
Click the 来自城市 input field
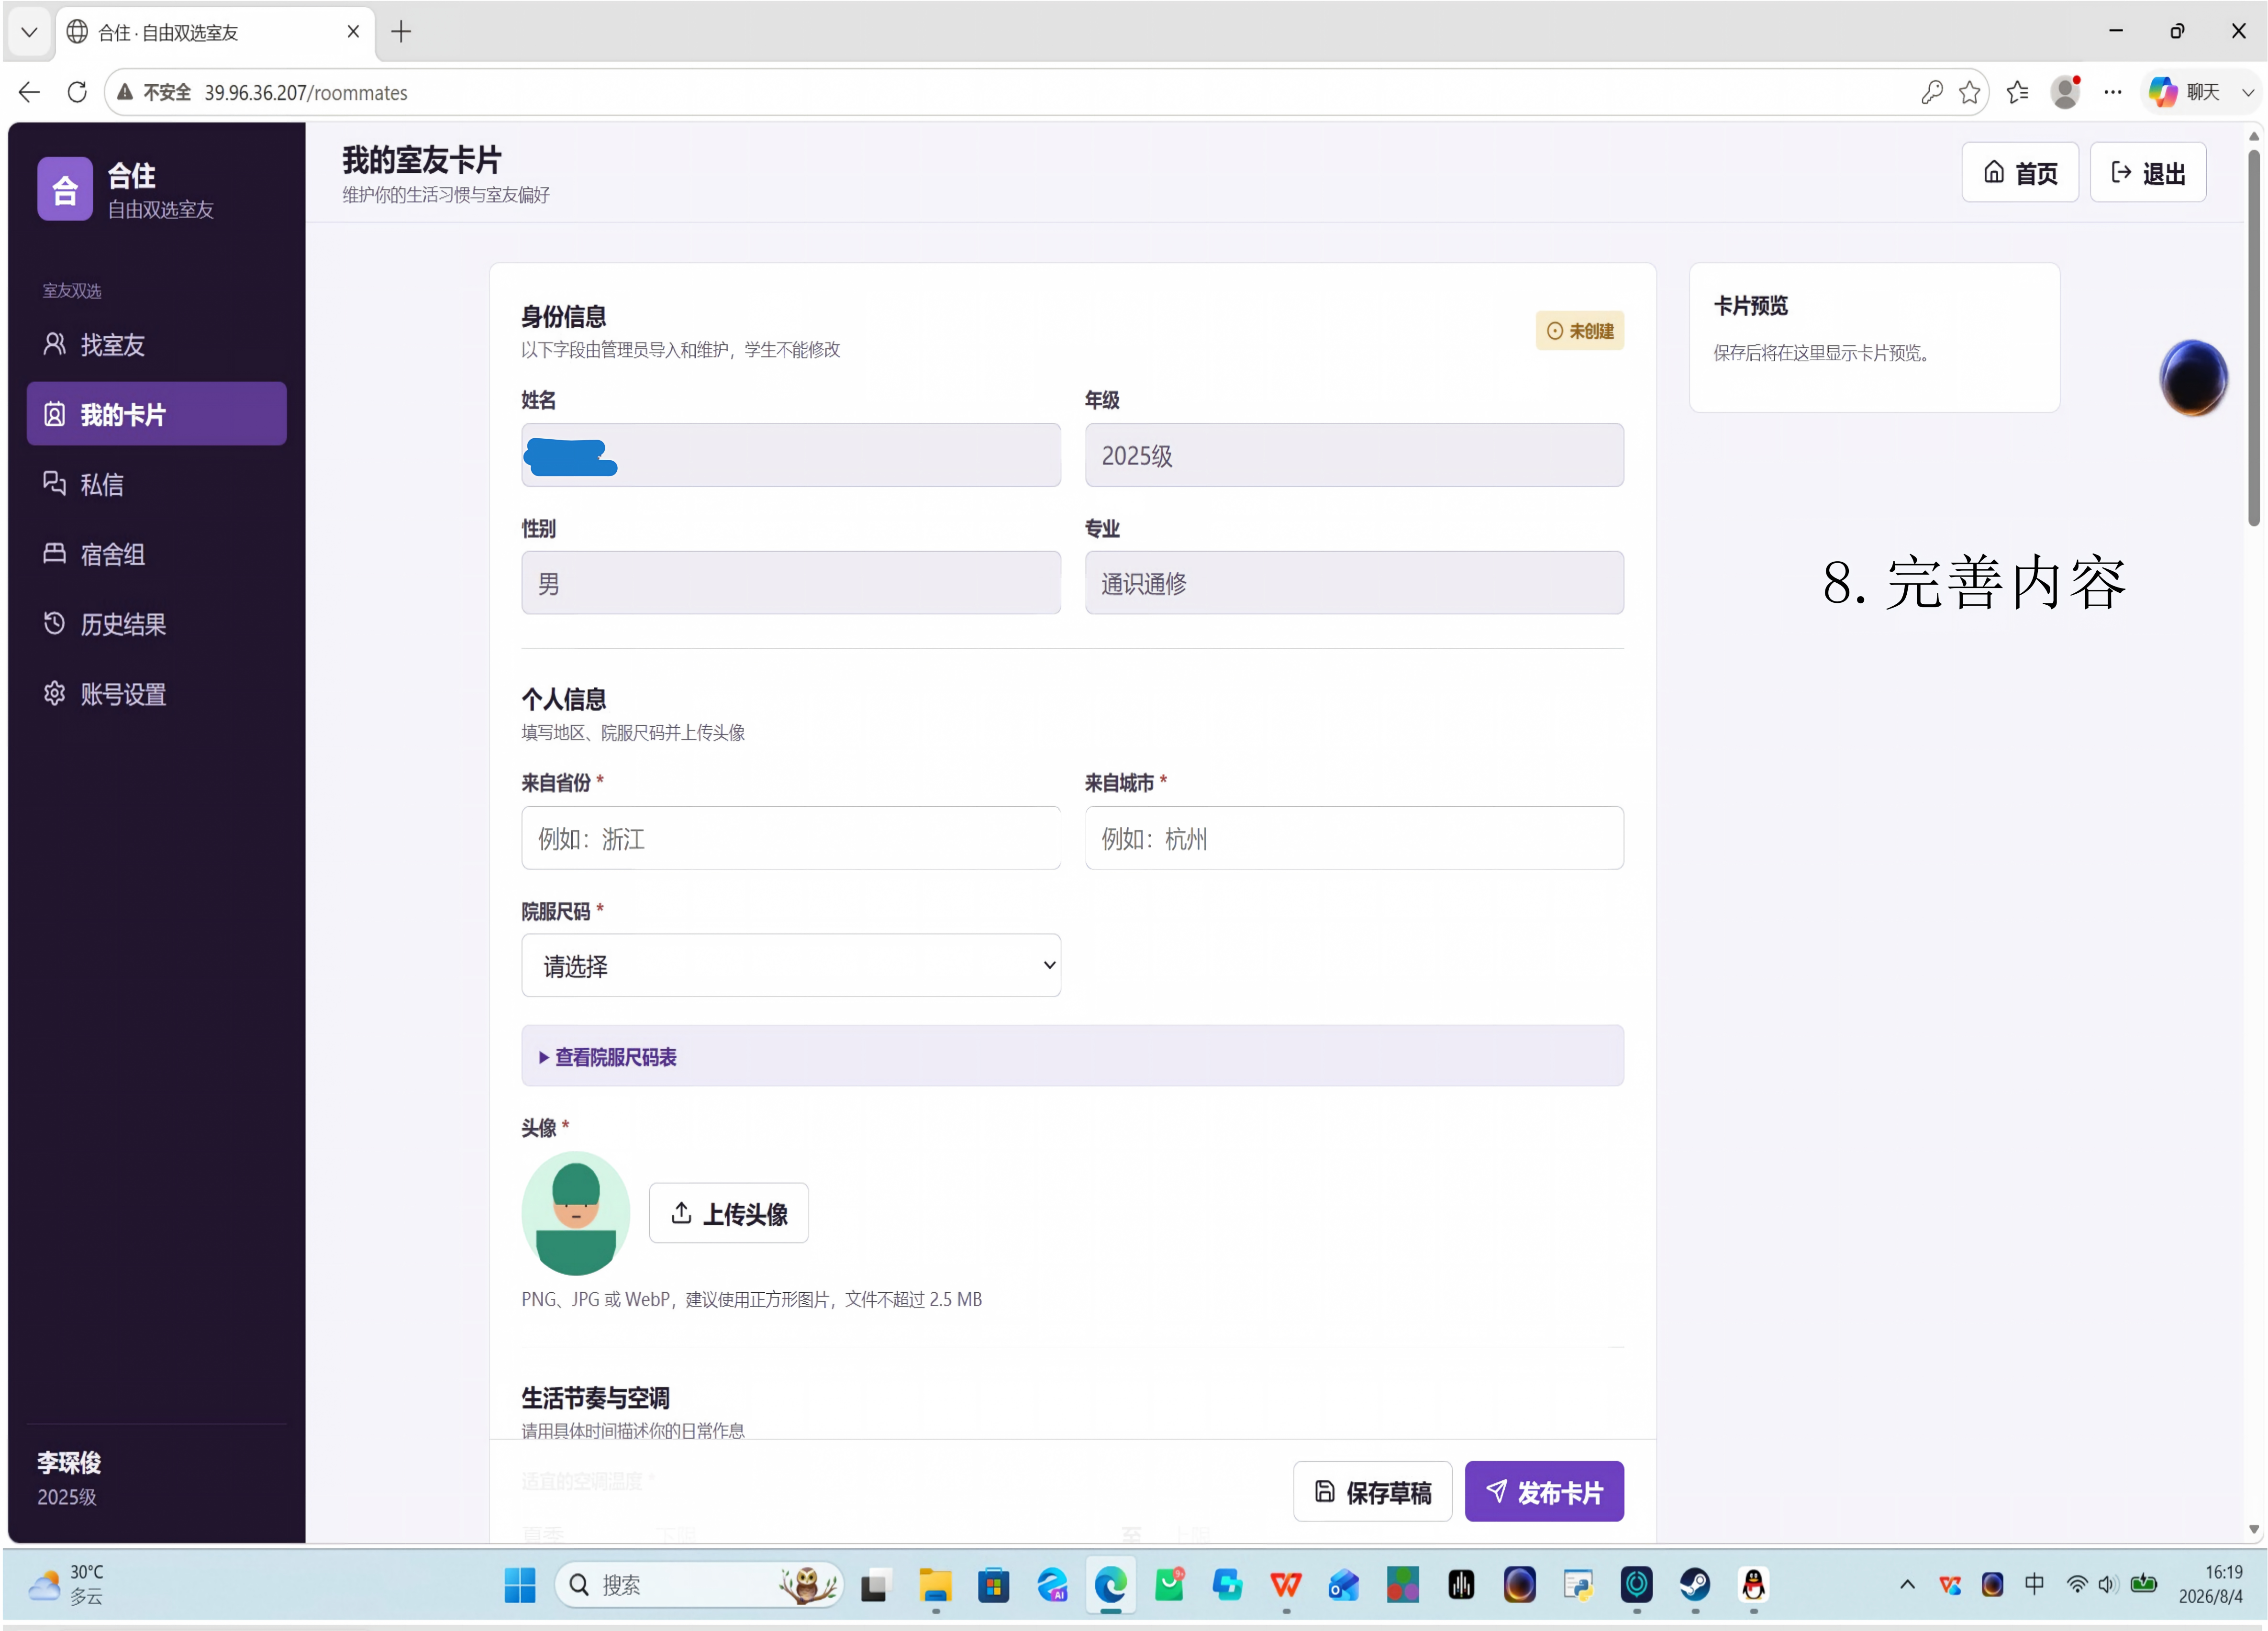pos(1354,838)
